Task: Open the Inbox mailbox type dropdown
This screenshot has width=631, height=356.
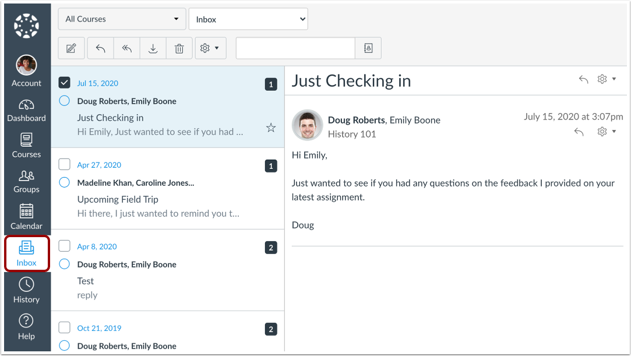Action: 248,19
